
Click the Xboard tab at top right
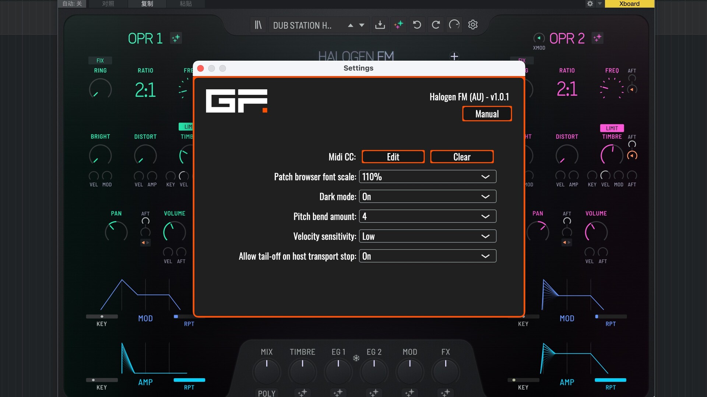(629, 4)
